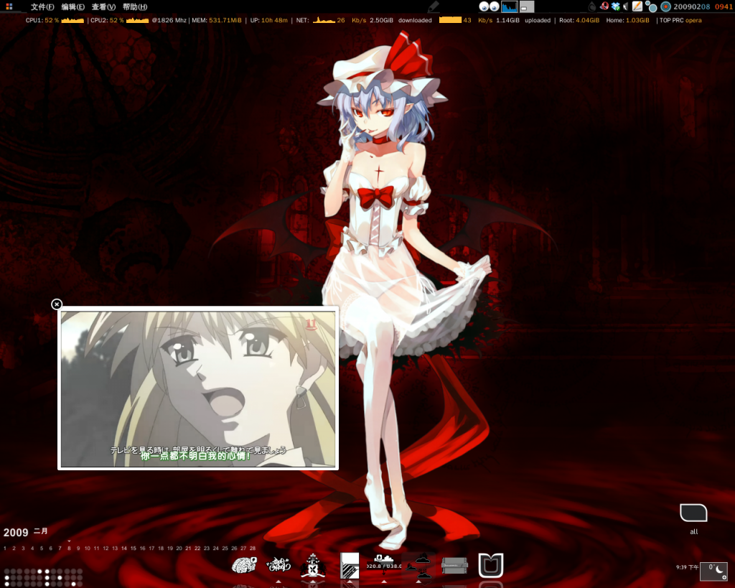Click the 'all' rounded desktop icon
Viewport: 735px width, 588px height.
(694, 513)
